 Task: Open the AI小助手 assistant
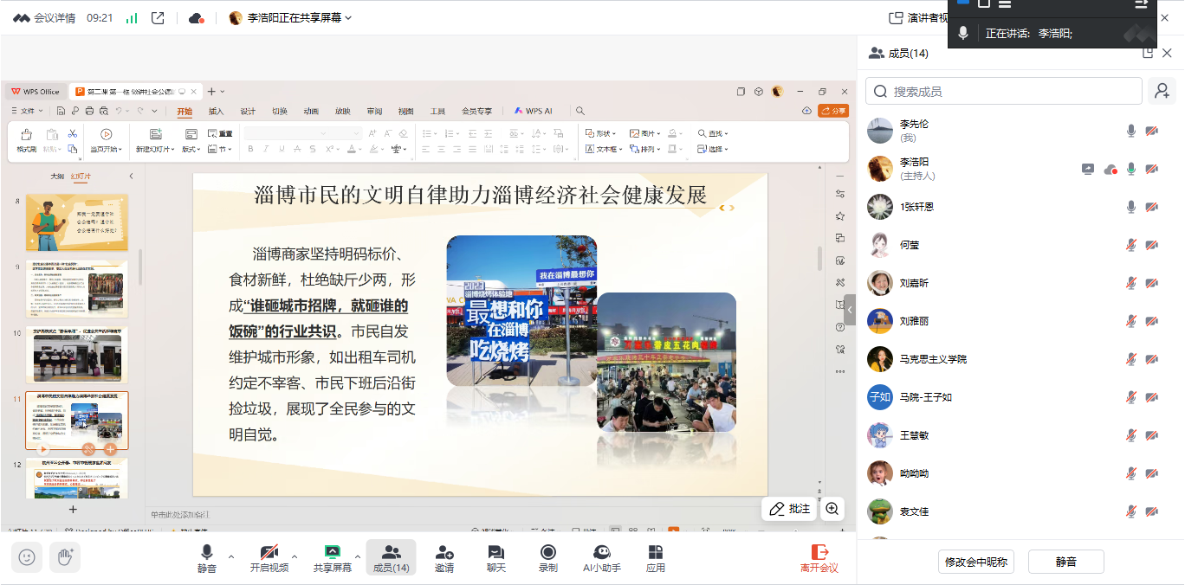602,557
